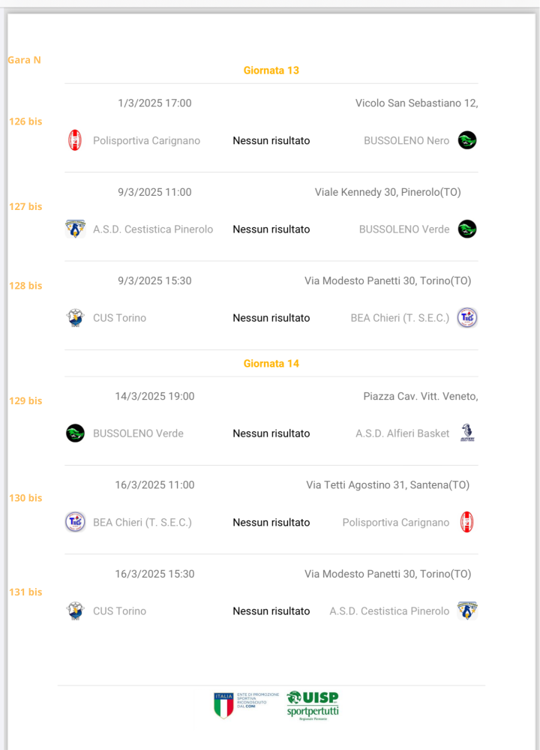Select address Viale Kennedy 30, Pinerolo(TO)
Viewport: 540px width, 750px height.
tap(388, 192)
